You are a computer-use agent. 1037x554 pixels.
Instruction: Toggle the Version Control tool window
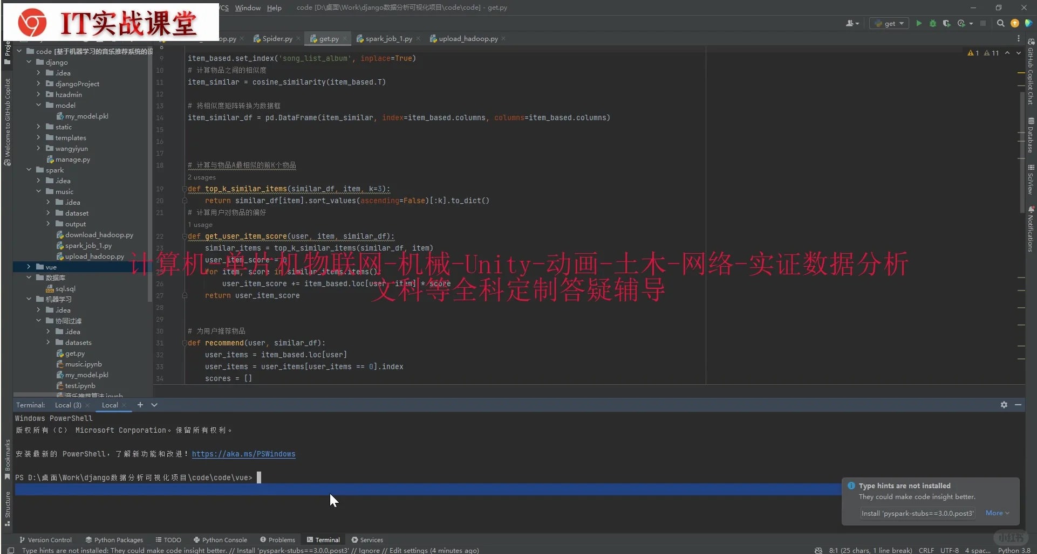(46, 539)
